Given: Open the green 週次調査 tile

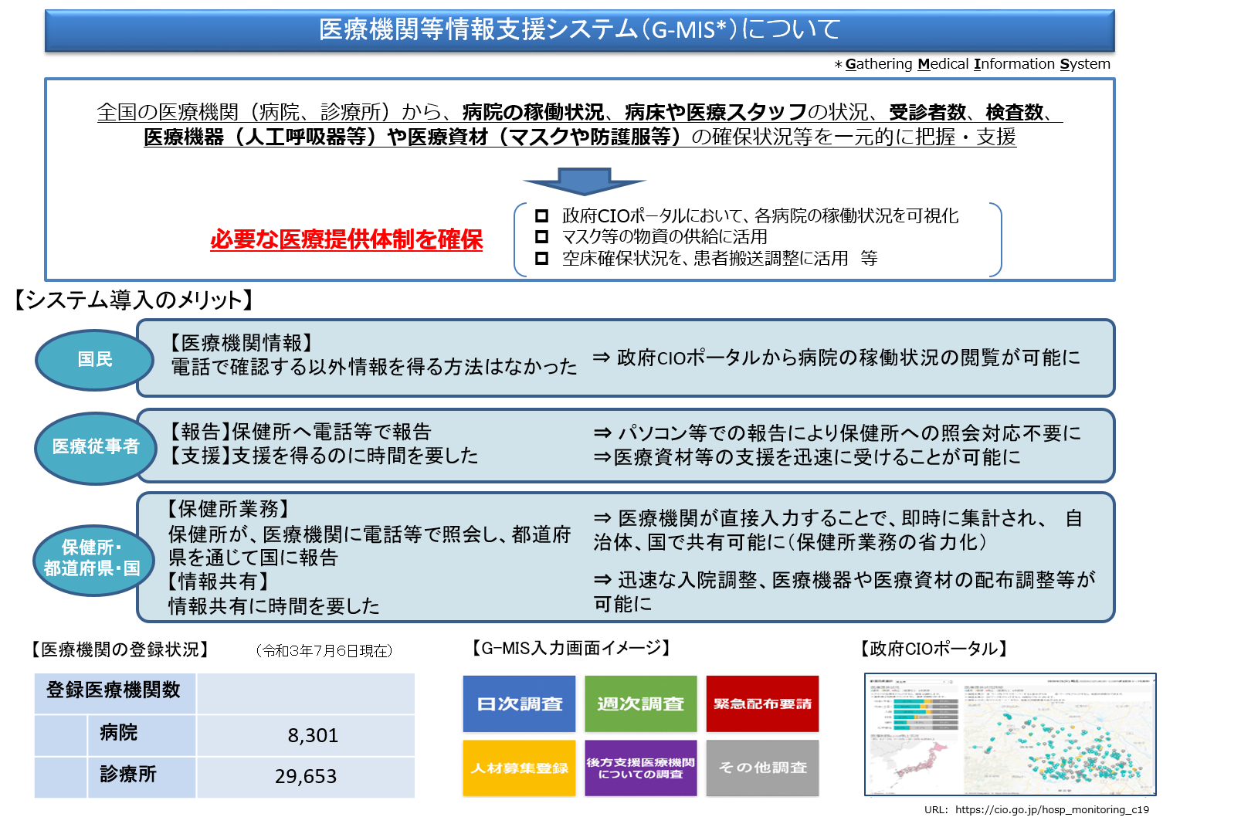Looking at the screenshot, I should [640, 704].
